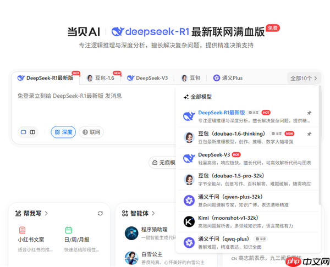Screen dimensions: 330x267
Task: Click the 深度 tag in qwq-plus row
Action: tap(261, 239)
